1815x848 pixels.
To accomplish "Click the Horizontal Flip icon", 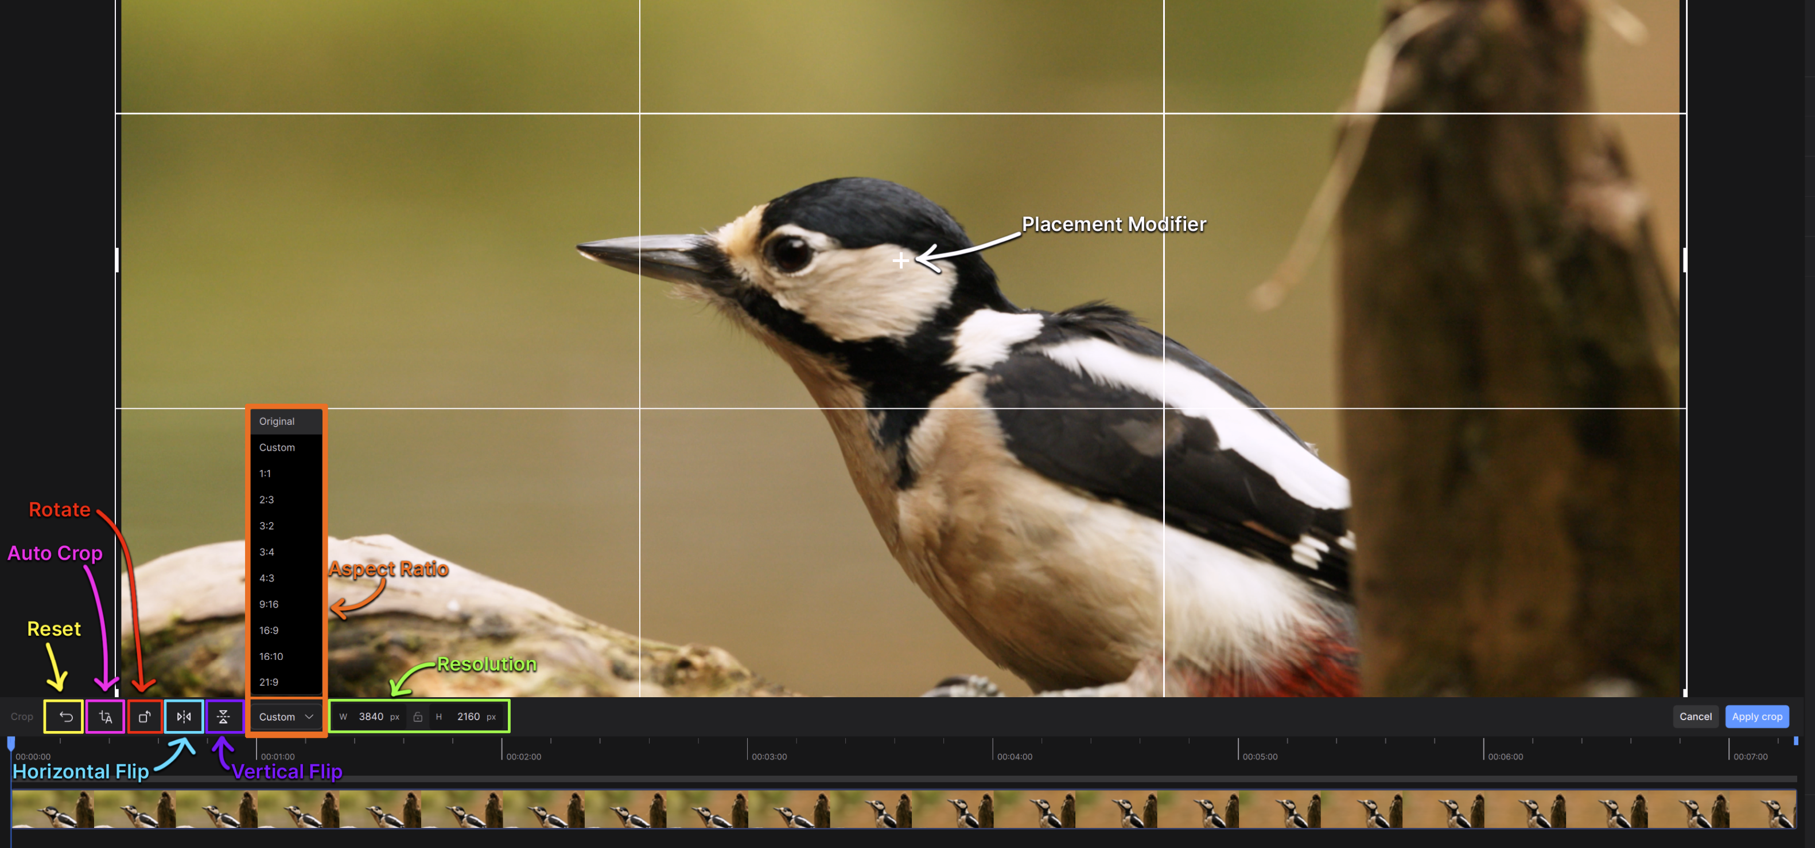I will click(x=184, y=716).
